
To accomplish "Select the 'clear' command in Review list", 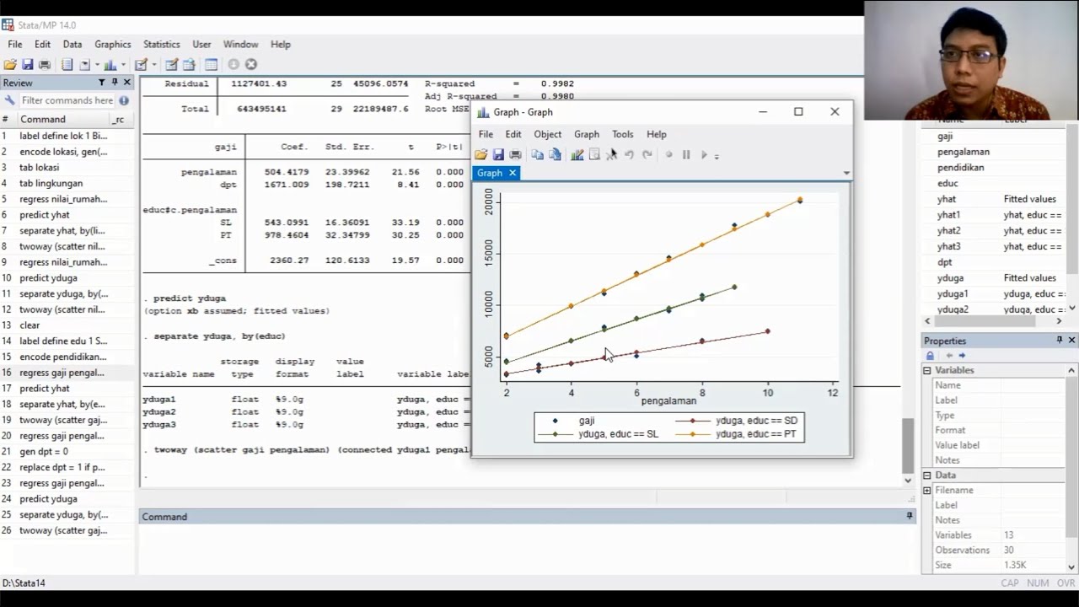I will pos(67,325).
